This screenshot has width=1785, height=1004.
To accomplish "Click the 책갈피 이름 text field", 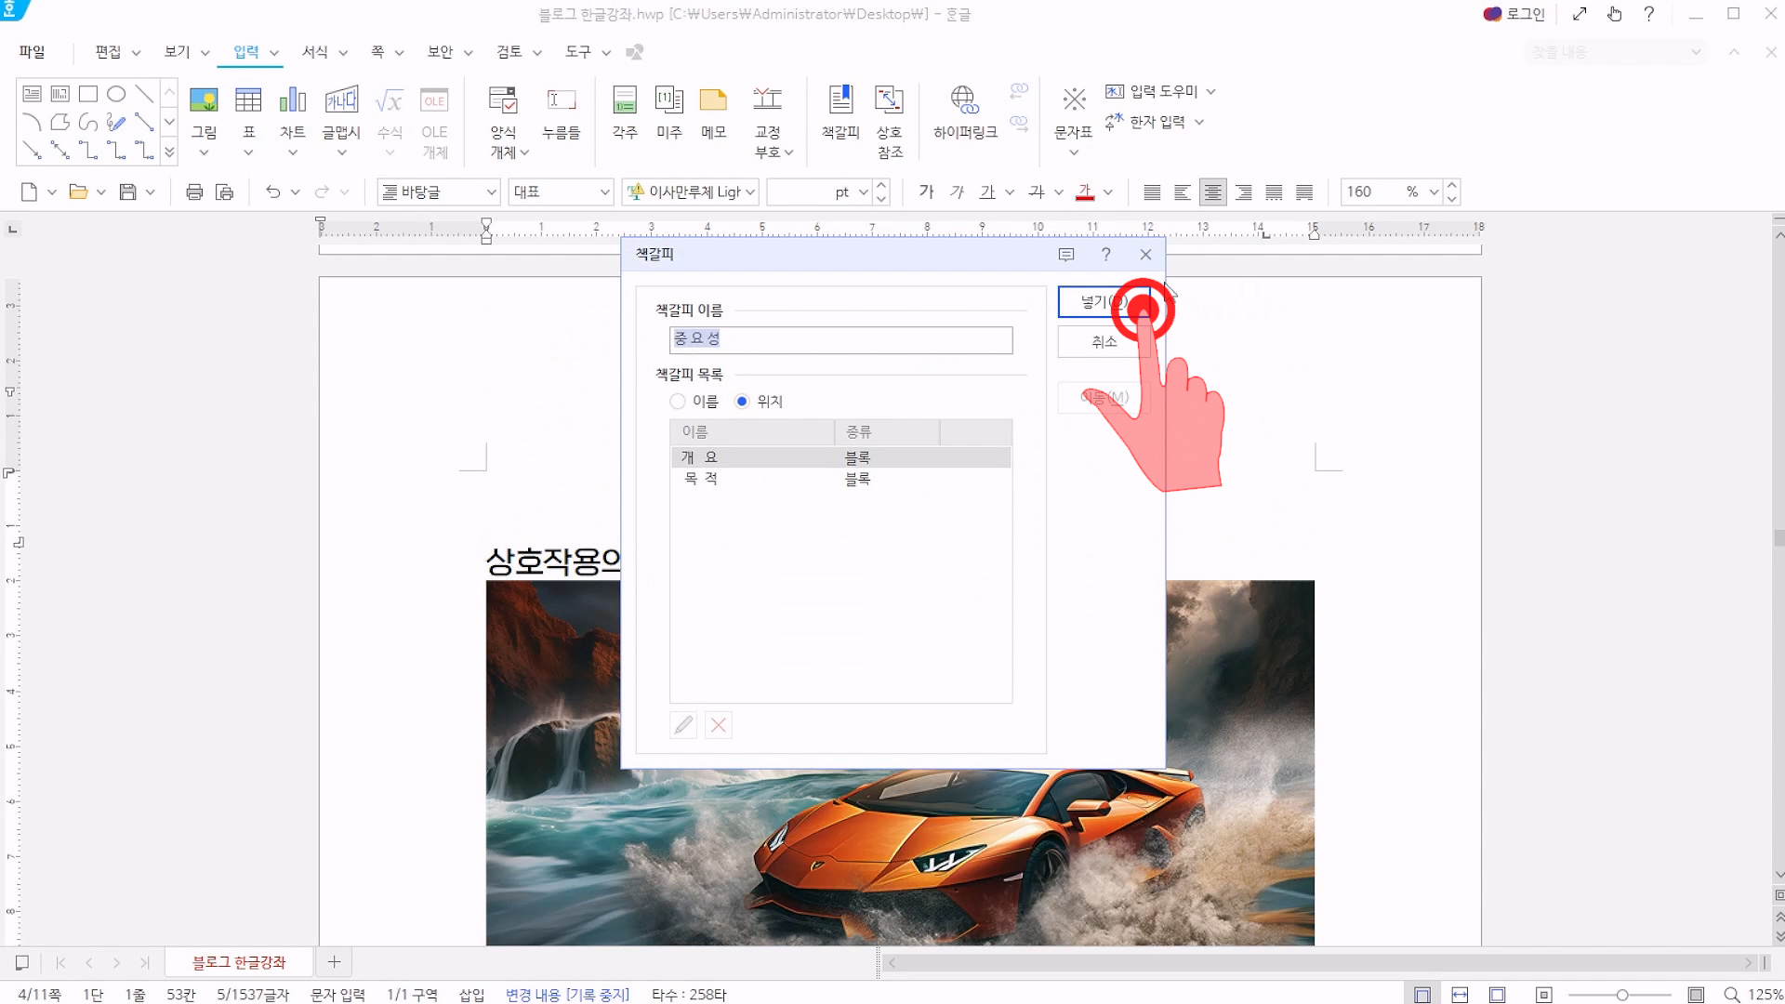I will [840, 340].
